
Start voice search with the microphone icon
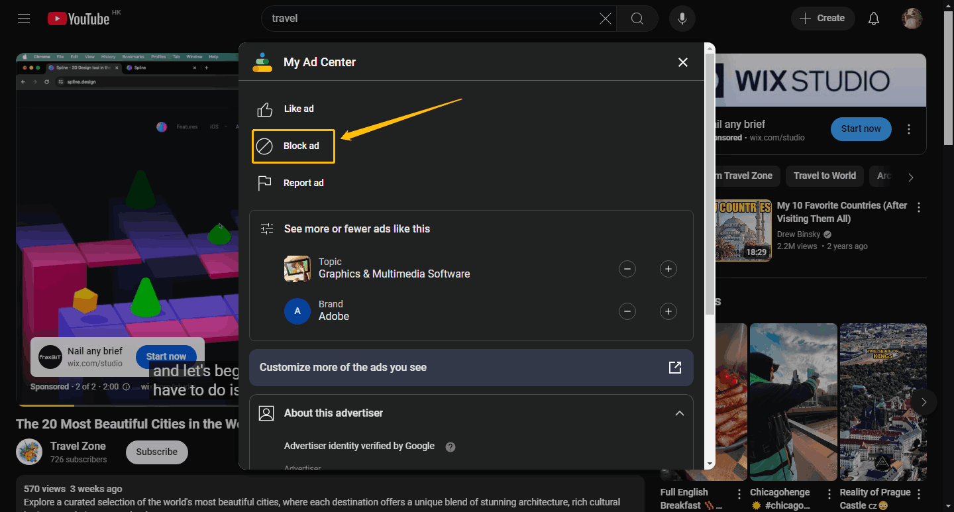(682, 19)
